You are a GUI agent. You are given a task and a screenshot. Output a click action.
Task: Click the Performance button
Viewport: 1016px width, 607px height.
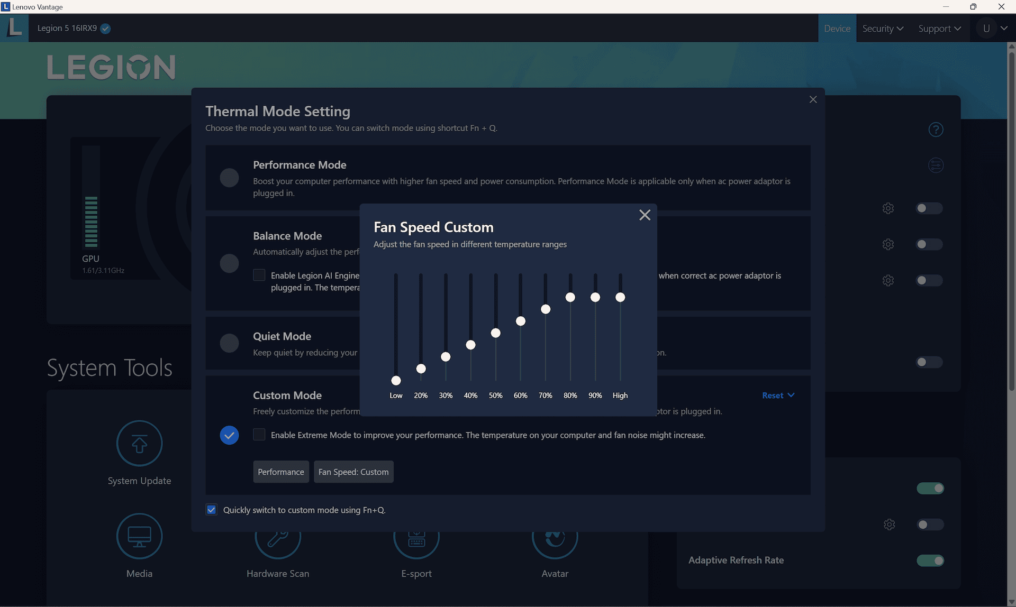(280, 471)
